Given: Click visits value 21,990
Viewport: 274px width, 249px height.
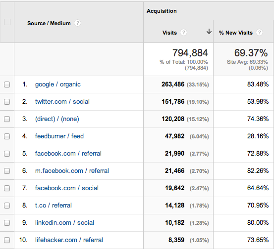Looking at the screenshot, I should click(174, 153).
